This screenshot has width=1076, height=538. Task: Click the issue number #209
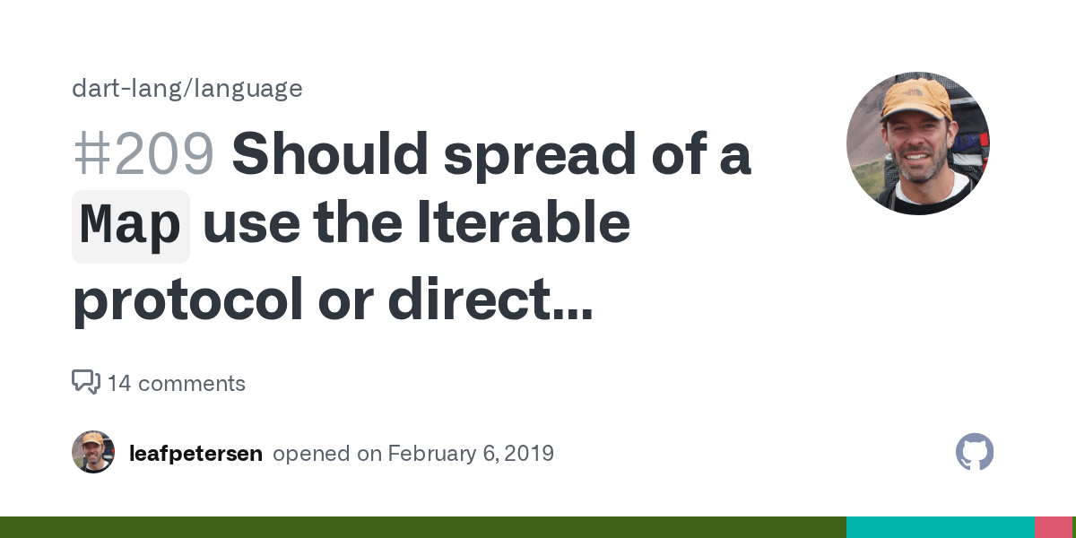(143, 154)
